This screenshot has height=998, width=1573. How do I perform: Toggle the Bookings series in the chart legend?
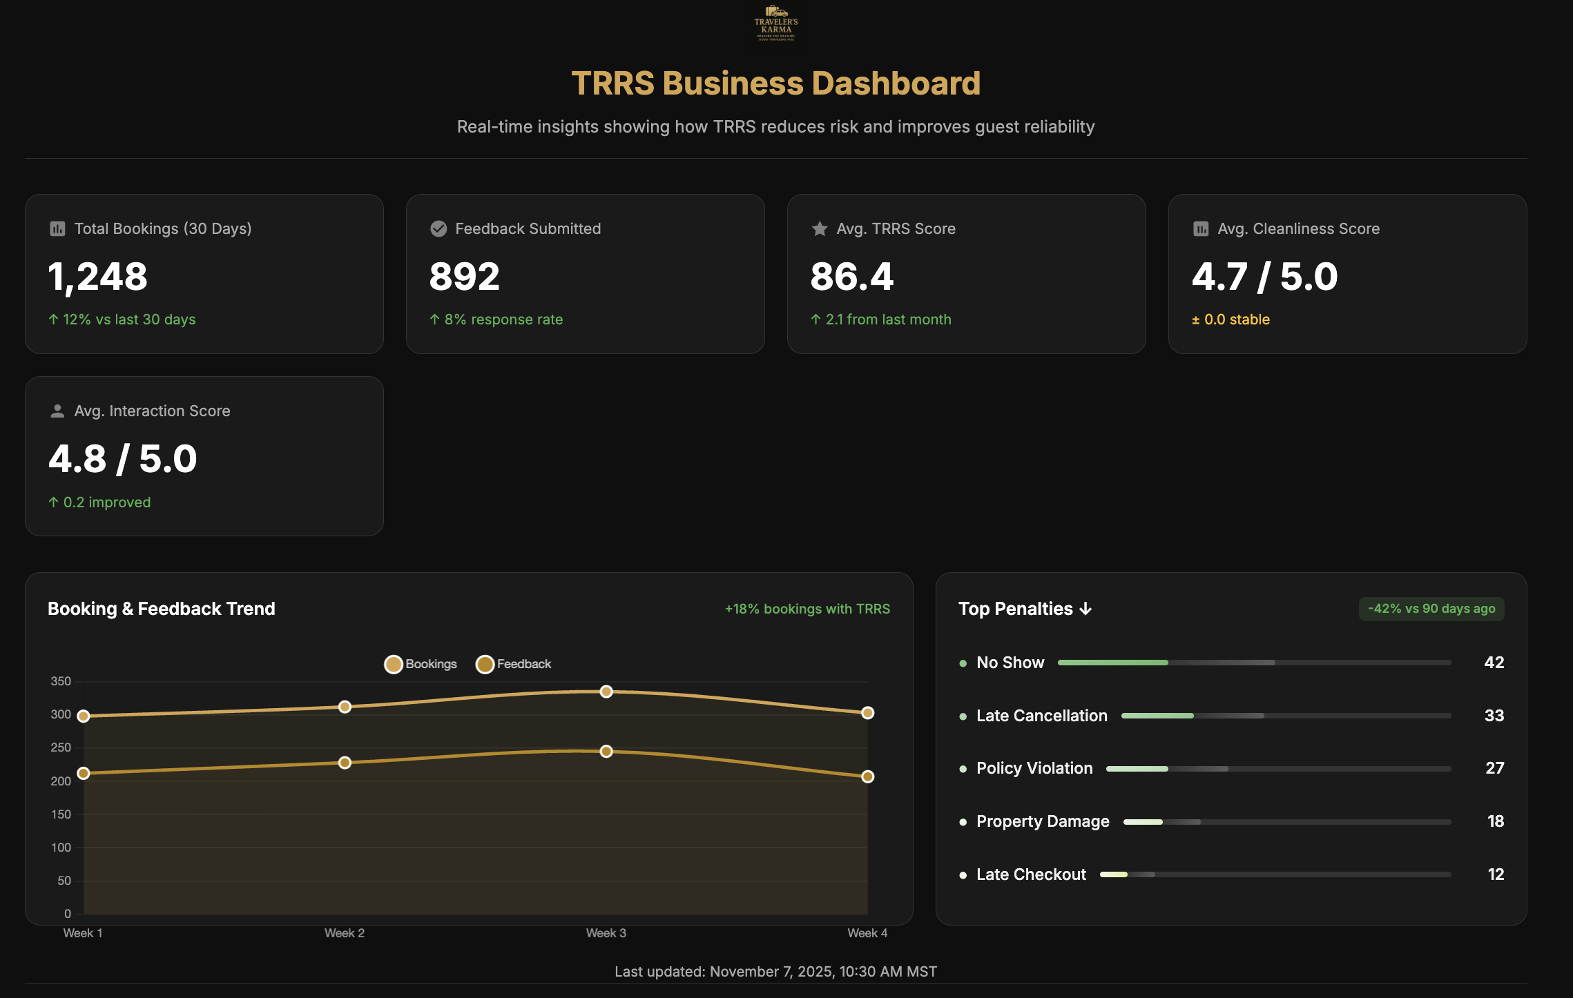click(x=420, y=664)
